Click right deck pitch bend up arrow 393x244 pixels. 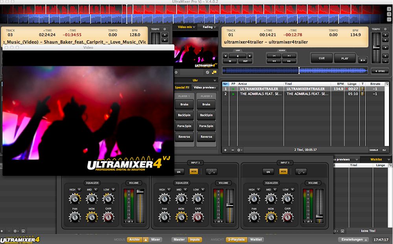tap(385, 35)
